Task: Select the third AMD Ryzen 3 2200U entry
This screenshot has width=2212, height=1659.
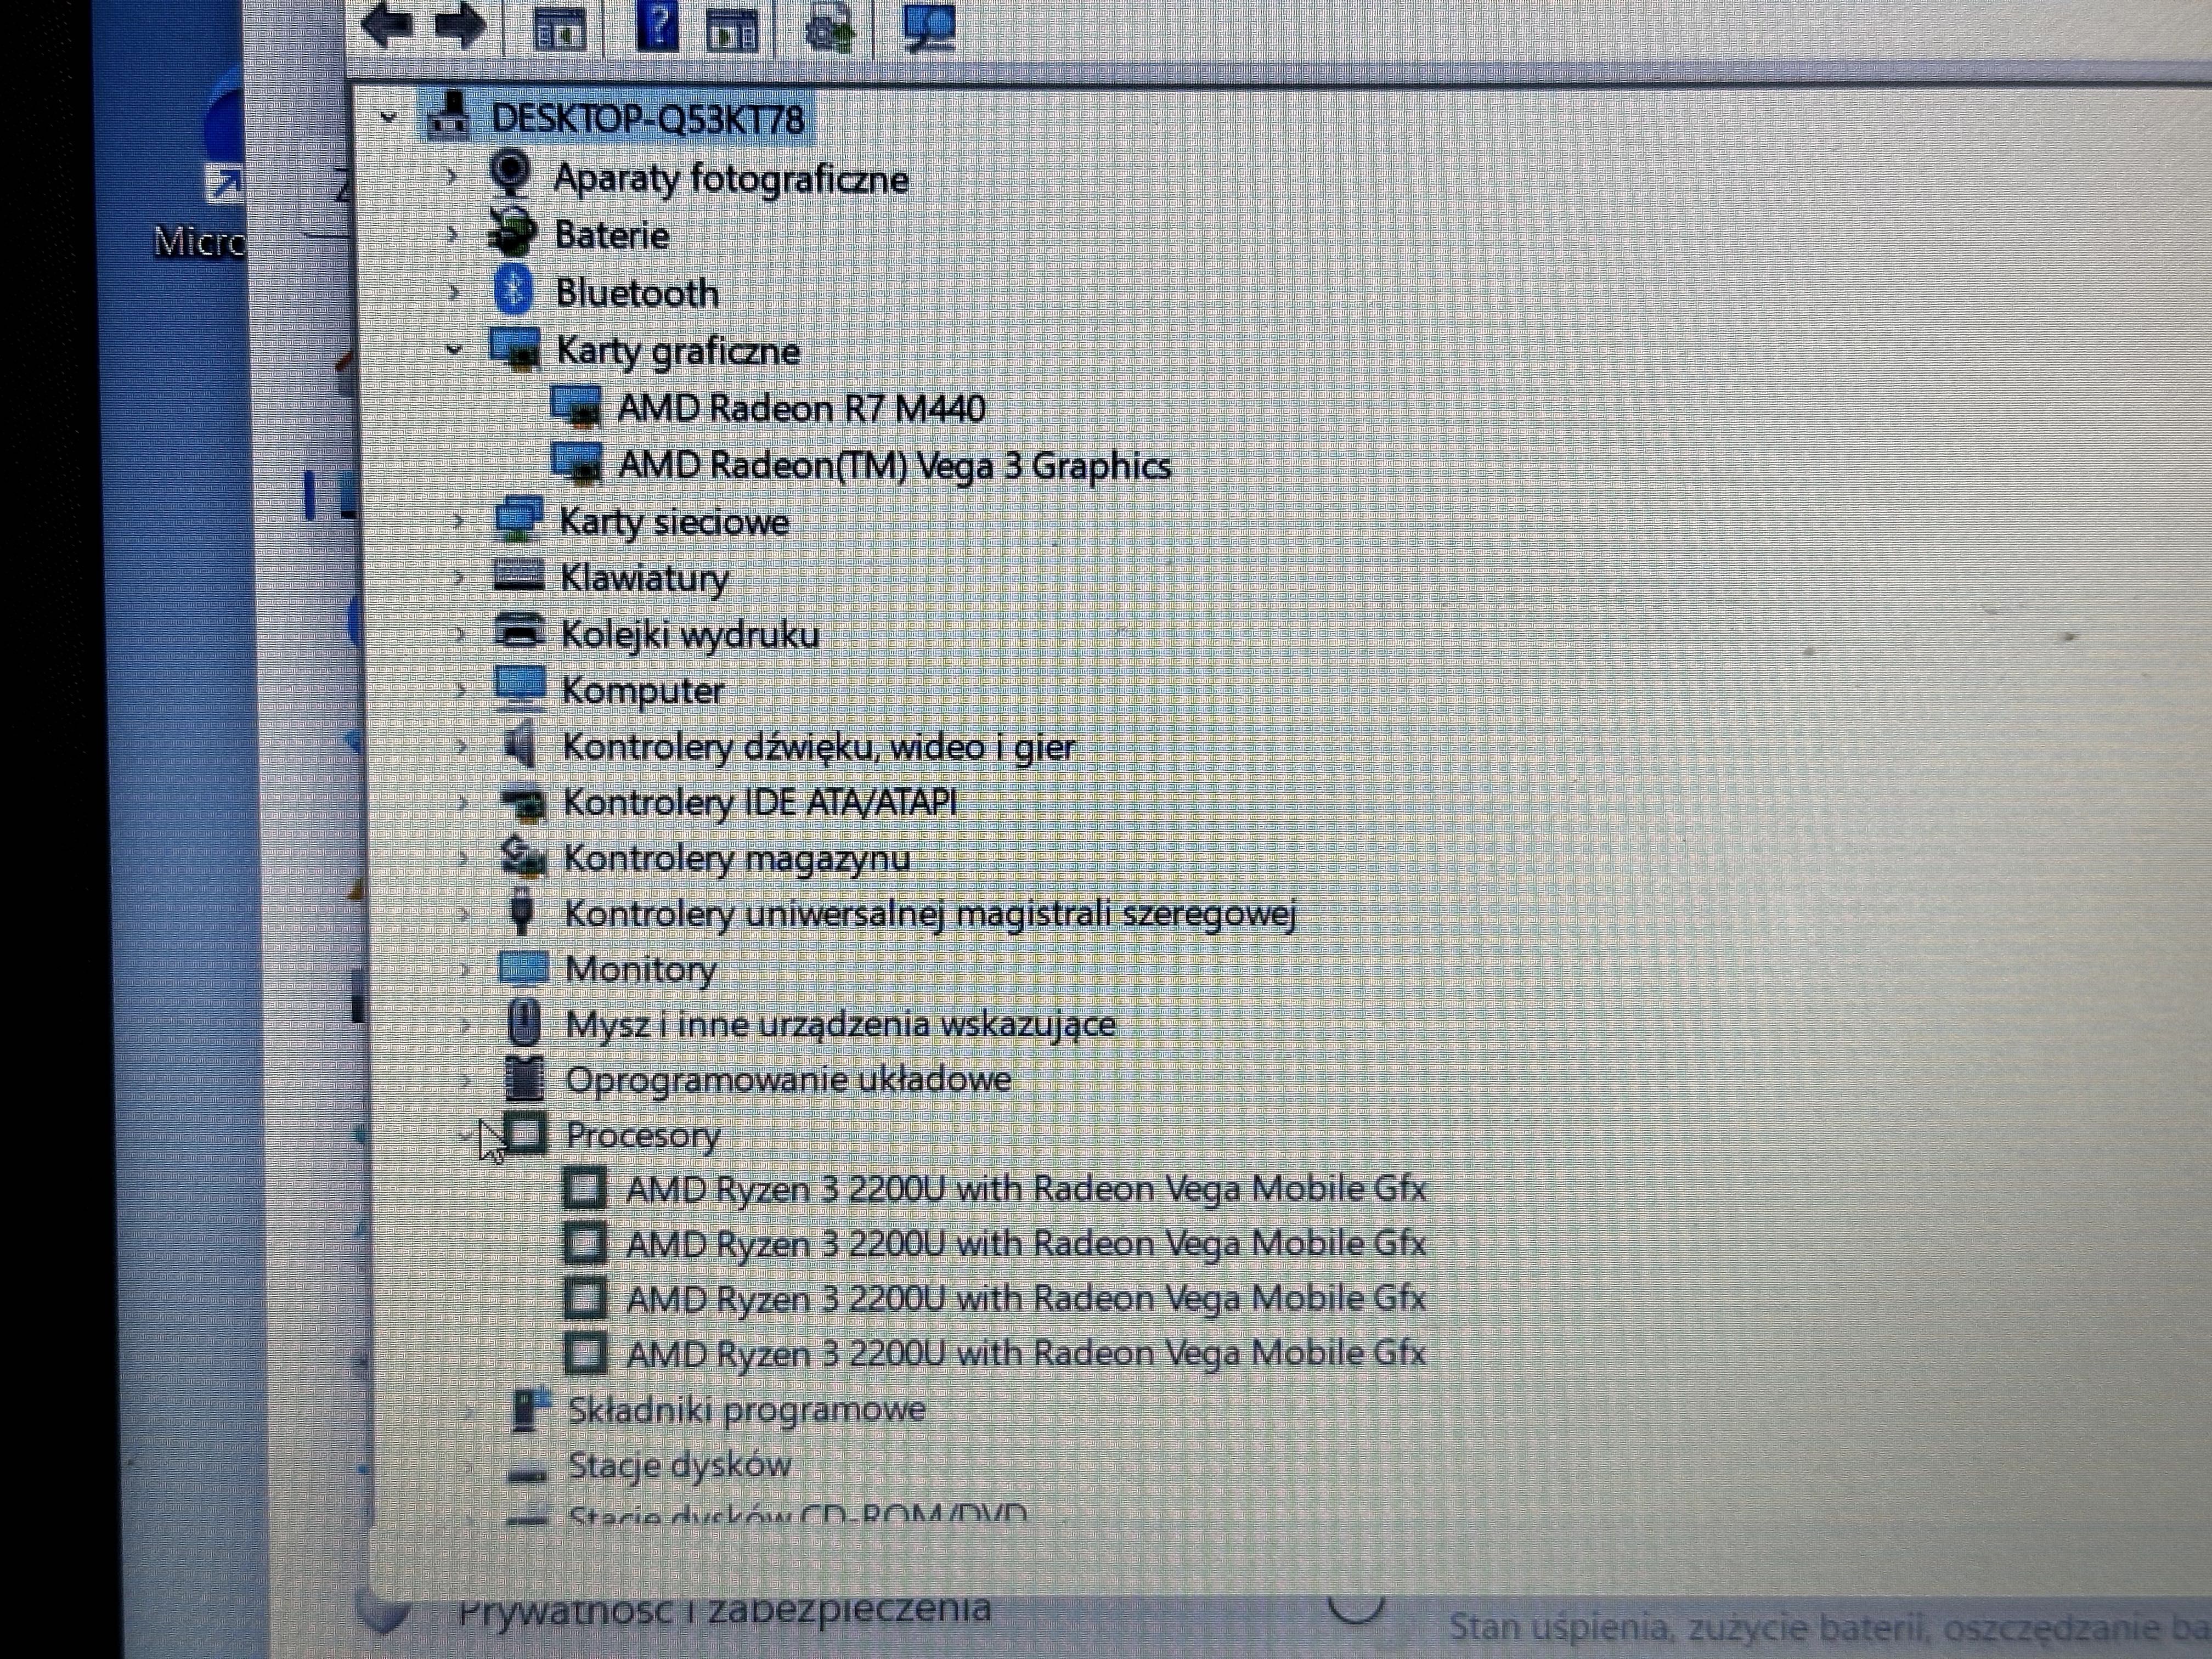Action: pos(1026,1299)
